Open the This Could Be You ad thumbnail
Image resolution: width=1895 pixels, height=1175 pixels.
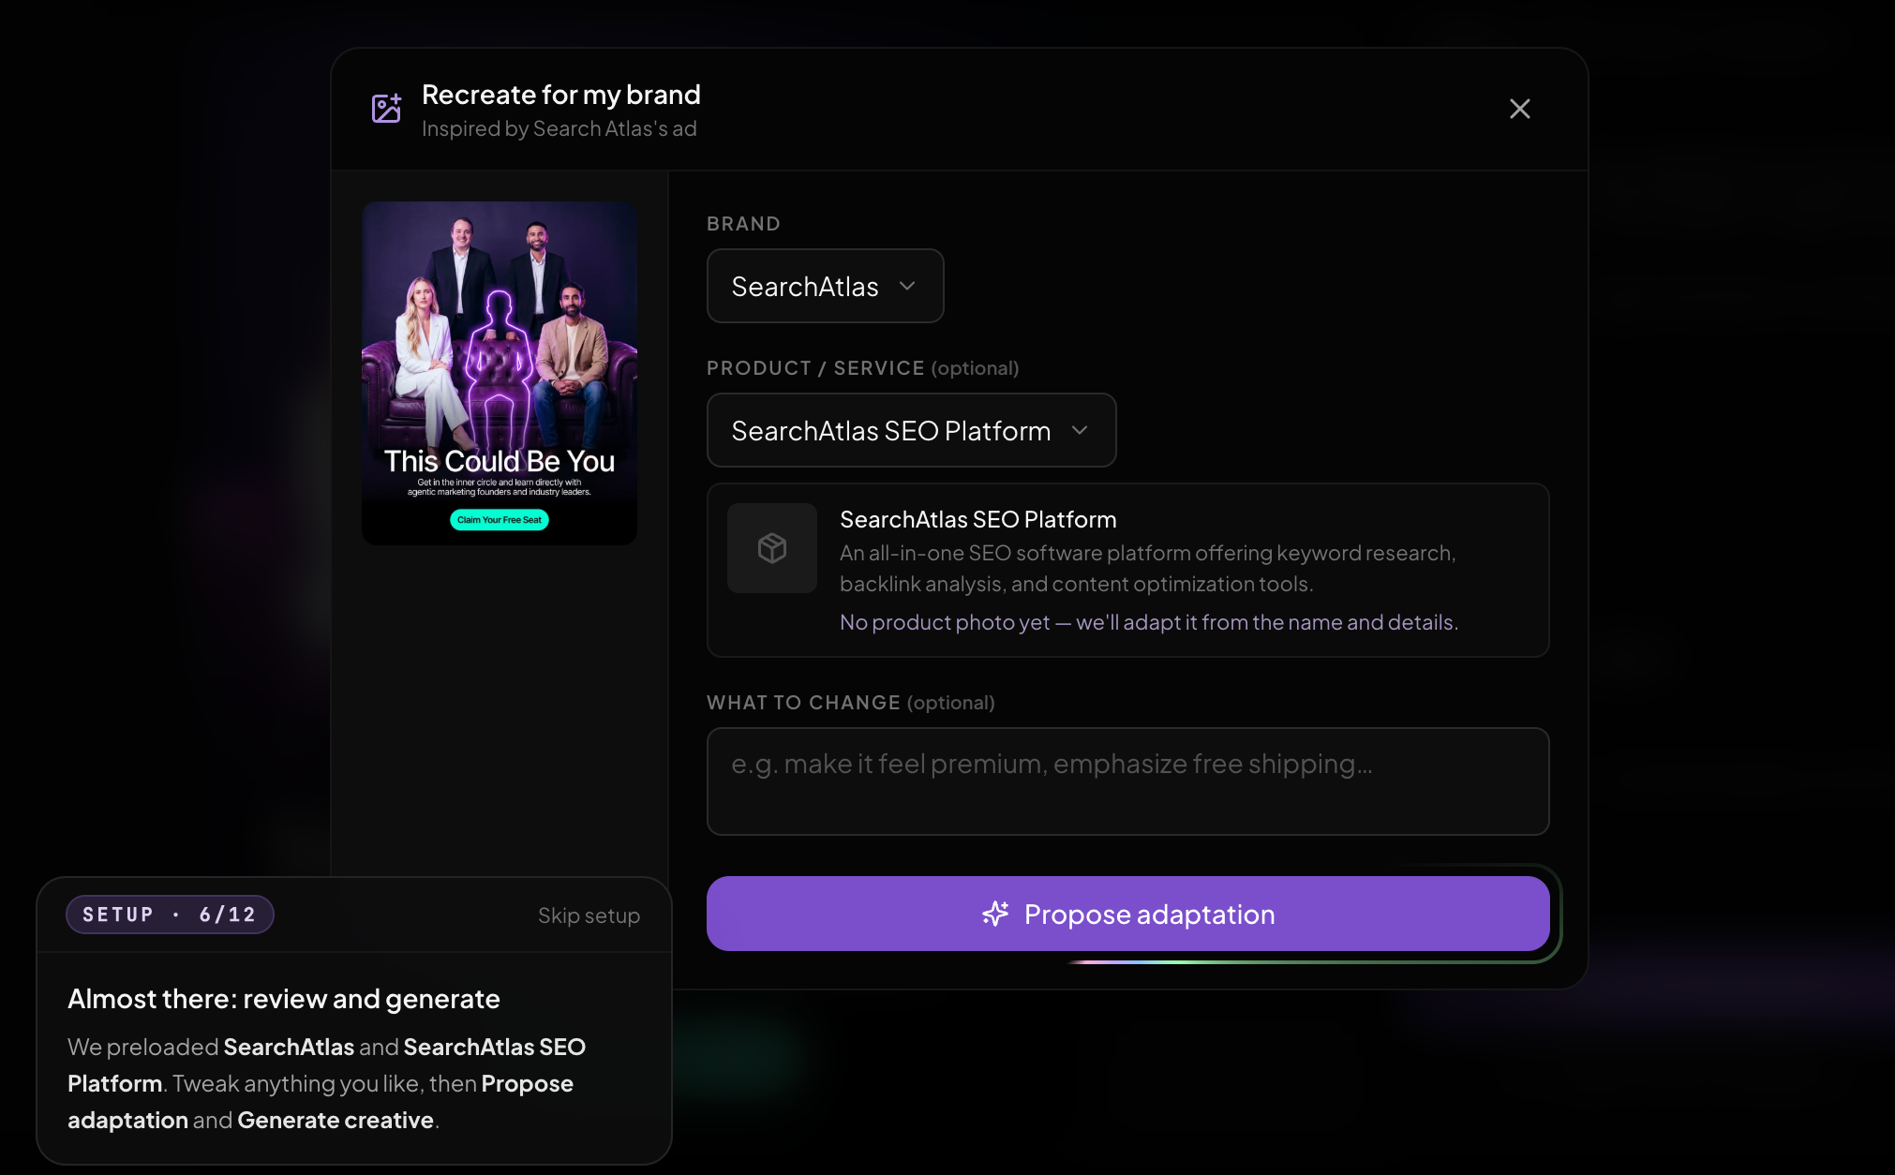click(x=500, y=373)
